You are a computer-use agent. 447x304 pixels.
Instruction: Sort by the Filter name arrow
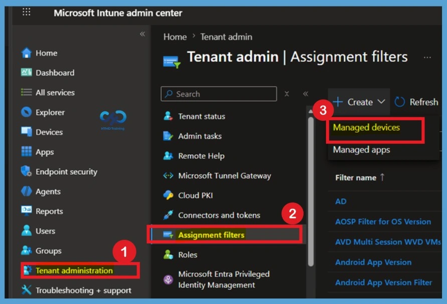click(382, 177)
